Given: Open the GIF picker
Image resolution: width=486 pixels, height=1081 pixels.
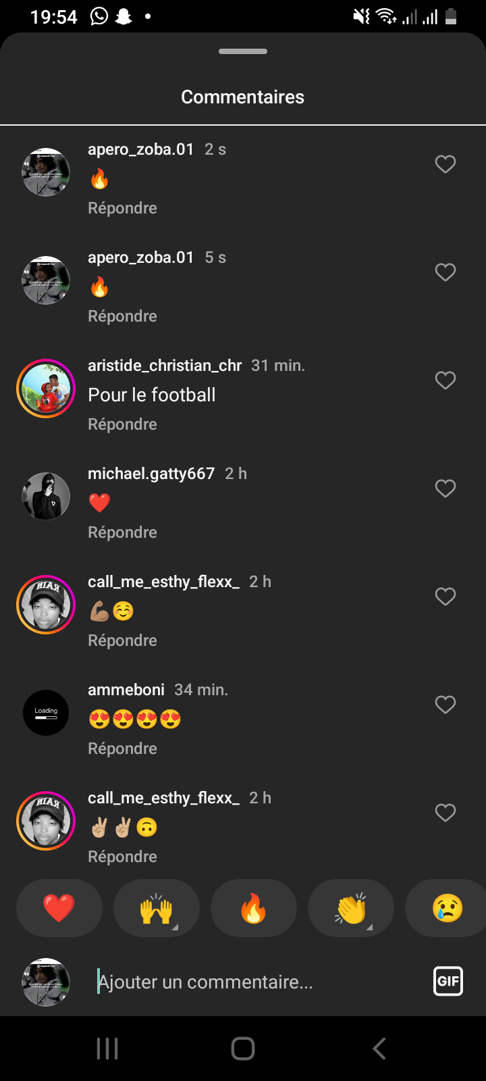Looking at the screenshot, I should point(448,982).
